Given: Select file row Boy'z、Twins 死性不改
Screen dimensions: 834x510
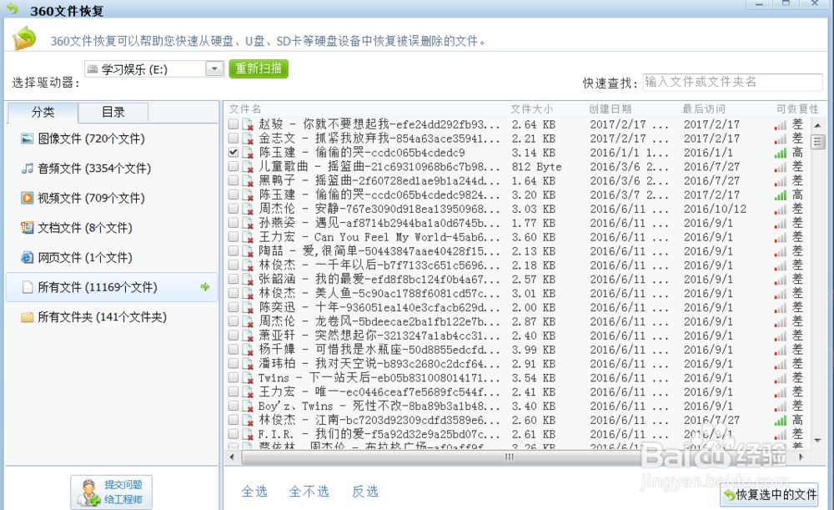Looking at the screenshot, I should (x=516, y=406).
